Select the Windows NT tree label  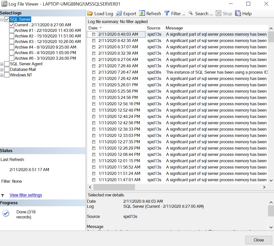[21, 75]
